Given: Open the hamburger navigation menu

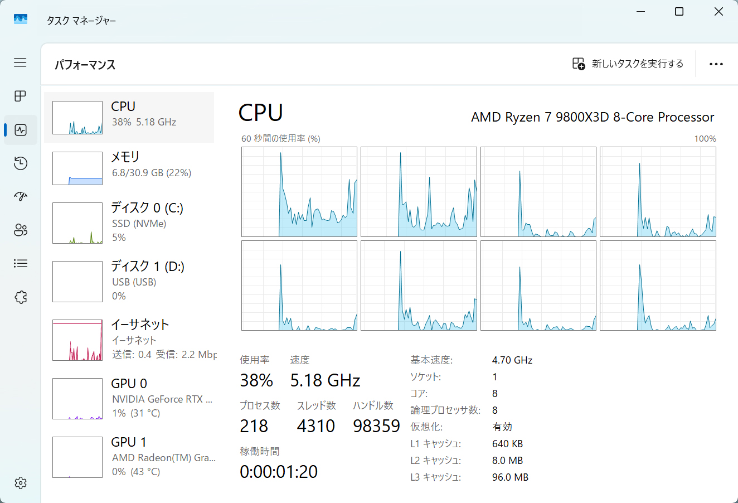Looking at the screenshot, I should pos(20,62).
